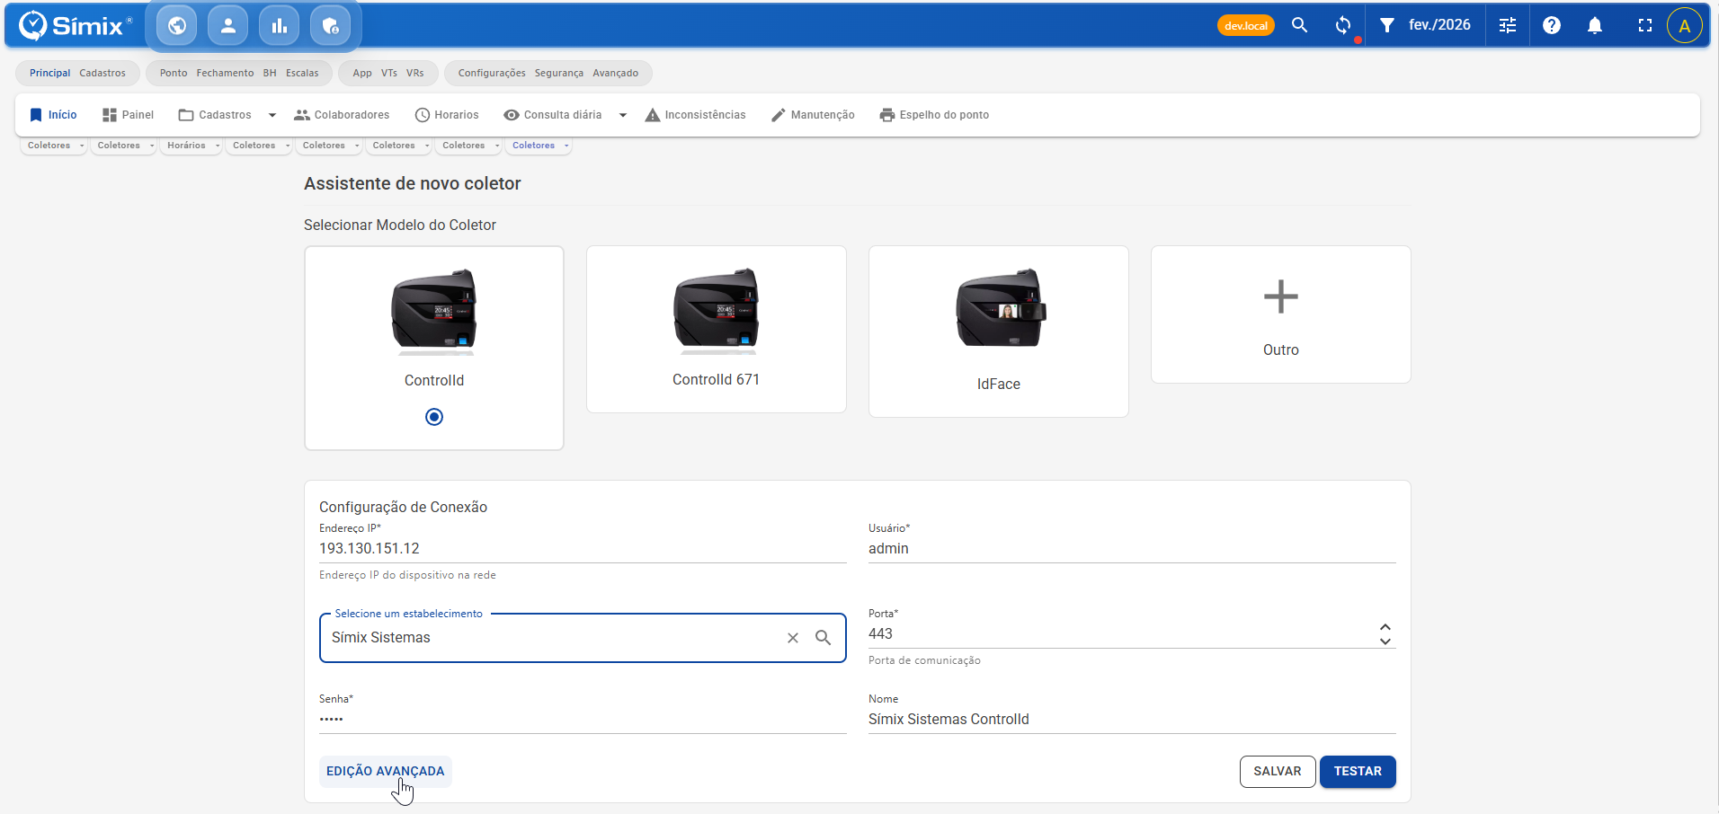Screen dimensions: 1719x814
Task: Edit the Nome field
Action: click(1132, 720)
